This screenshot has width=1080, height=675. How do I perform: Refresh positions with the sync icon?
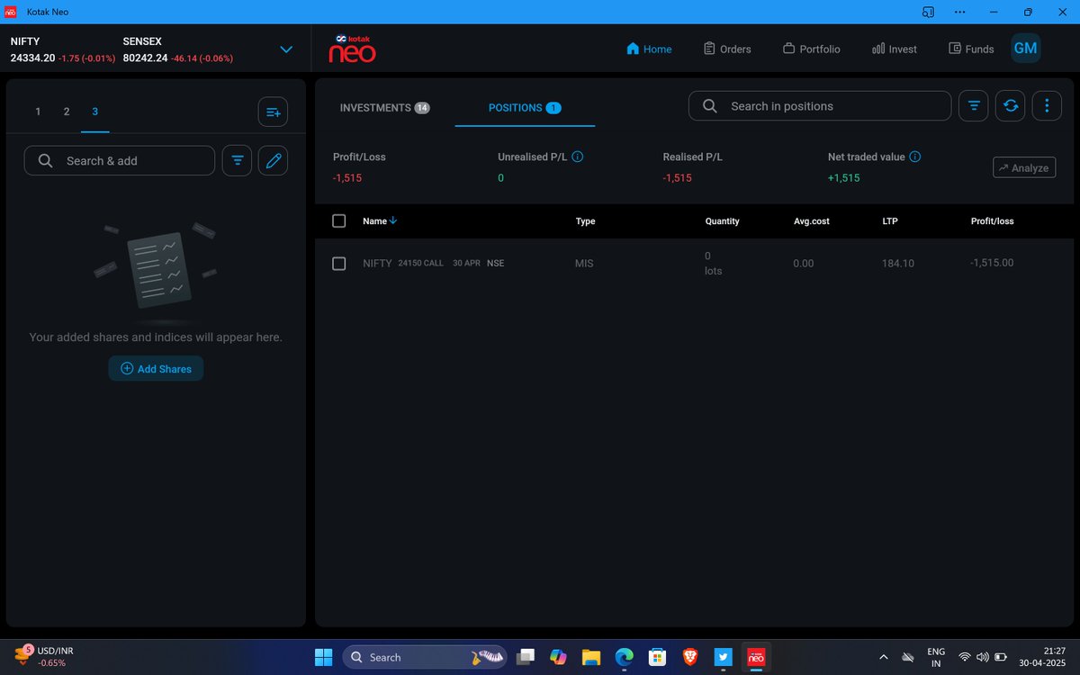(1011, 106)
